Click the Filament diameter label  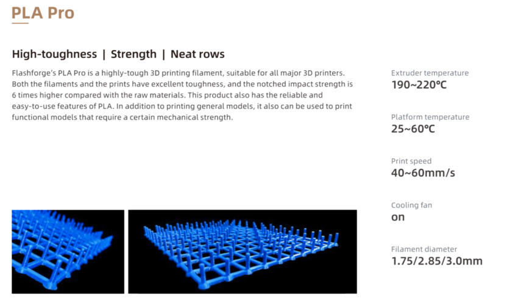(x=424, y=249)
